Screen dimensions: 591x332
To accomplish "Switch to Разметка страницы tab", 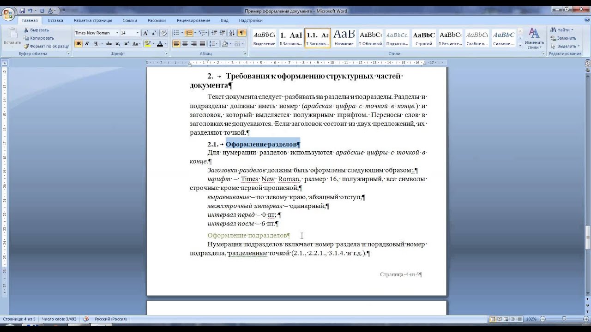I will 93,20.
